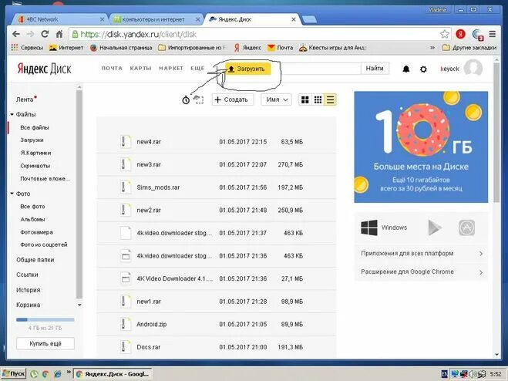Focus the Yandex Disk search field

[321, 69]
